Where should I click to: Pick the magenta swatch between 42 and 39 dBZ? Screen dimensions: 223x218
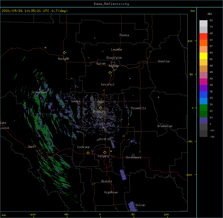(203, 82)
